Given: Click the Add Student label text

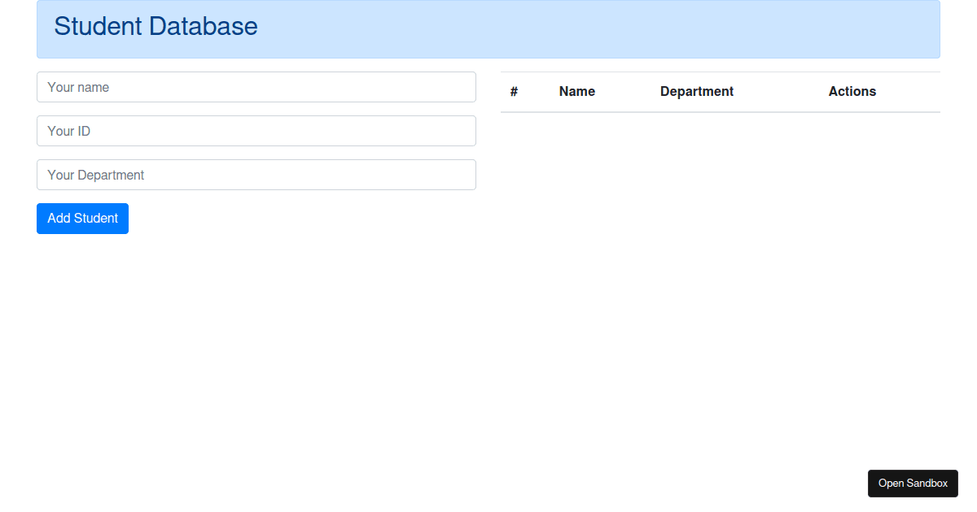Looking at the screenshot, I should [82, 218].
